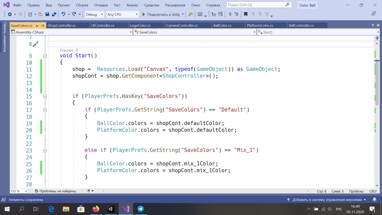Click the Save All icon
Screen dimensions: 382x215
(x=54, y=14)
